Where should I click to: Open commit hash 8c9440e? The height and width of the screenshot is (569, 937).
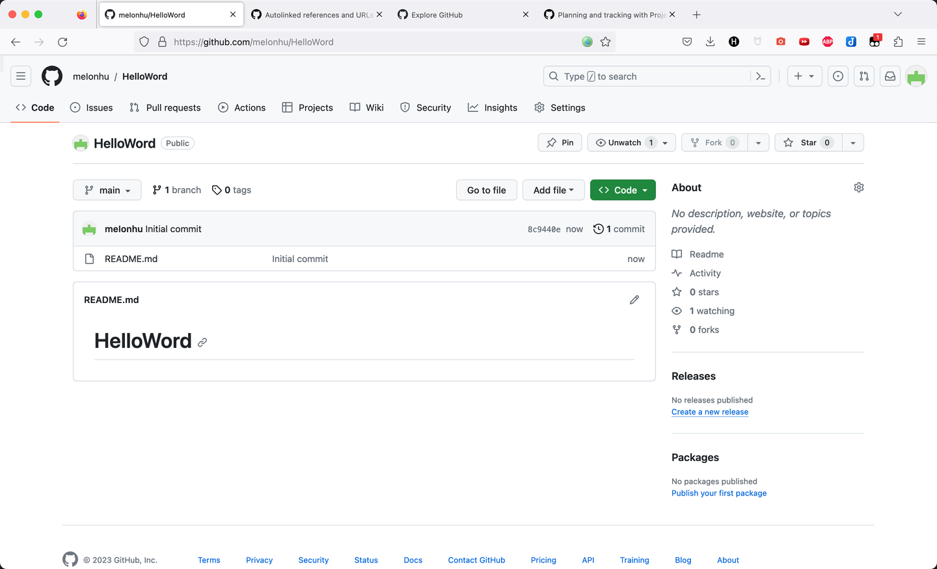[x=544, y=230]
